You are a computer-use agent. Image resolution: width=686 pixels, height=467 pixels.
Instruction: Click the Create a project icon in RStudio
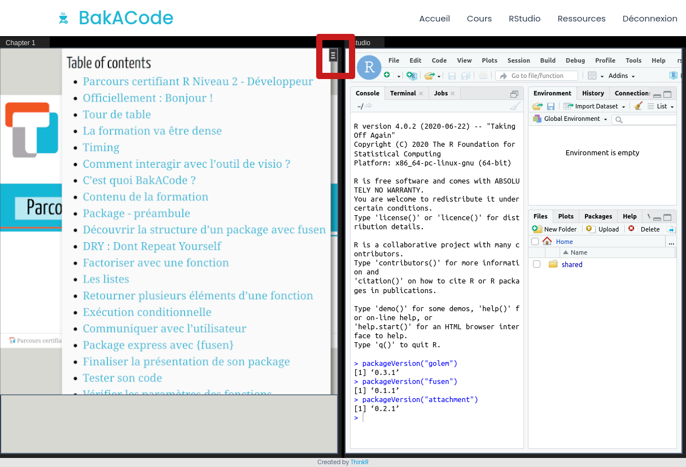point(412,76)
